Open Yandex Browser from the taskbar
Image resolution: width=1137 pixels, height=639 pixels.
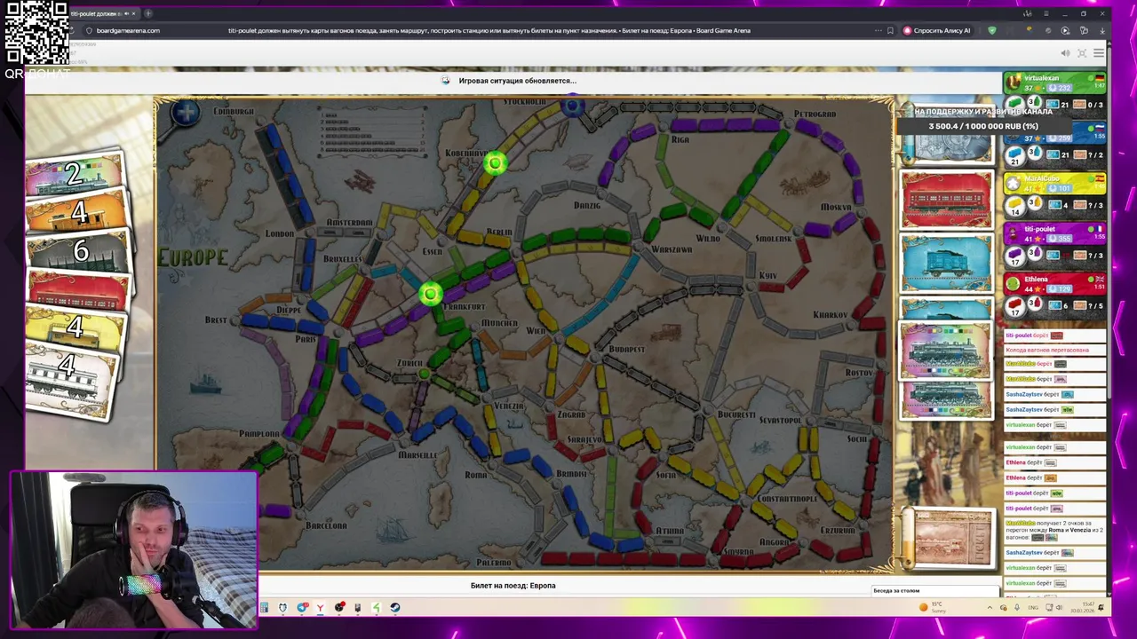pyautogui.click(x=320, y=608)
